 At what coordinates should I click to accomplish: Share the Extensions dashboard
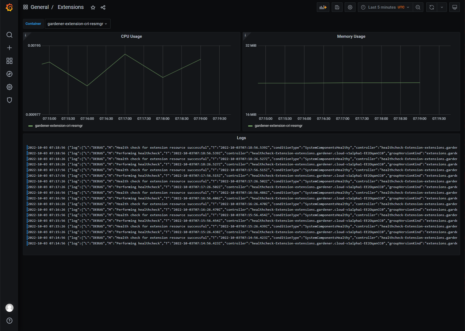[103, 7]
